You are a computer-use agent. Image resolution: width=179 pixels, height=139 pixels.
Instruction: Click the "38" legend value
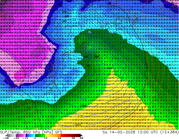pos(73,138)
